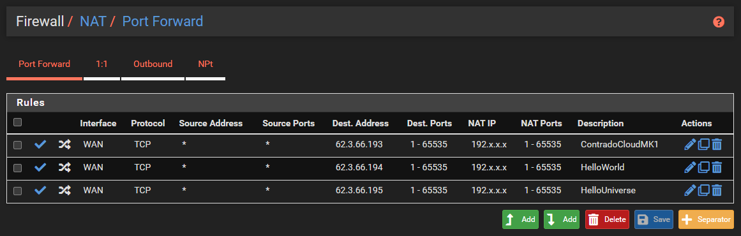Image resolution: width=741 pixels, height=236 pixels.
Task: Delete the ContradoCloudMK1 rule via trash icon
Action: coord(717,144)
